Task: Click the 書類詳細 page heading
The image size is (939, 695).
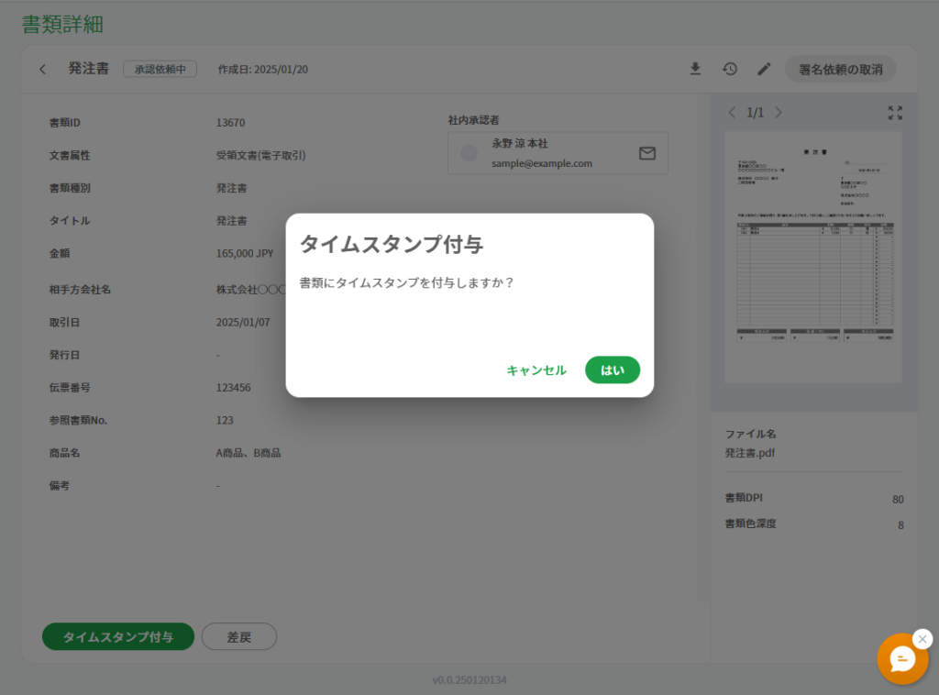Action: [x=62, y=25]
